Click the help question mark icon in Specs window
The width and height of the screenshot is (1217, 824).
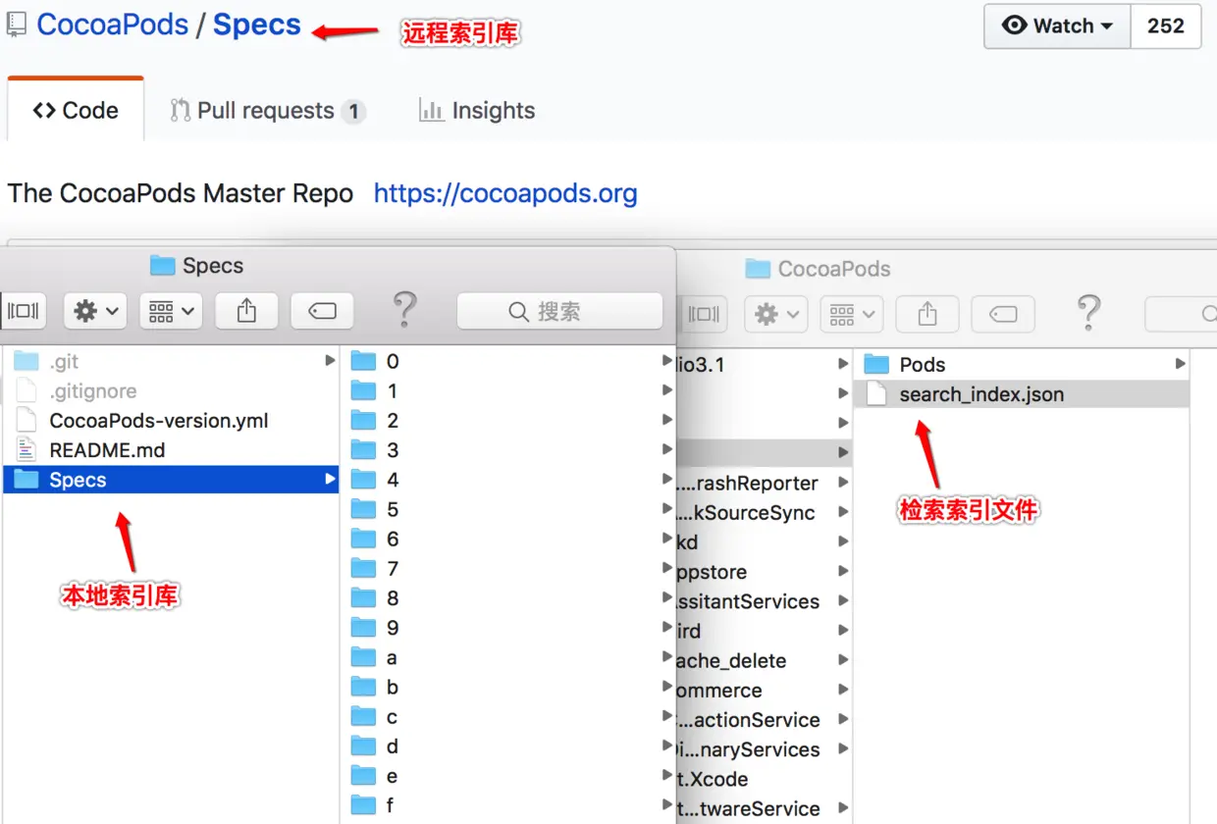(x=404, y=311)
